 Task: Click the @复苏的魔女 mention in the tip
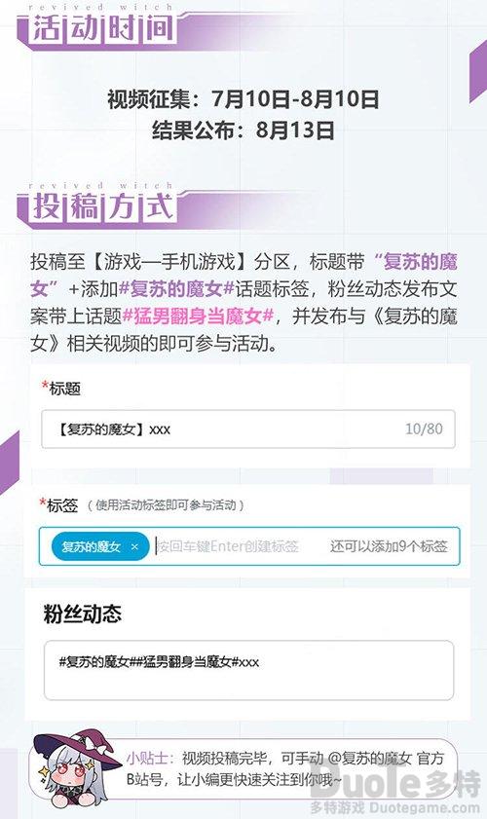click(x=369, y=759)
